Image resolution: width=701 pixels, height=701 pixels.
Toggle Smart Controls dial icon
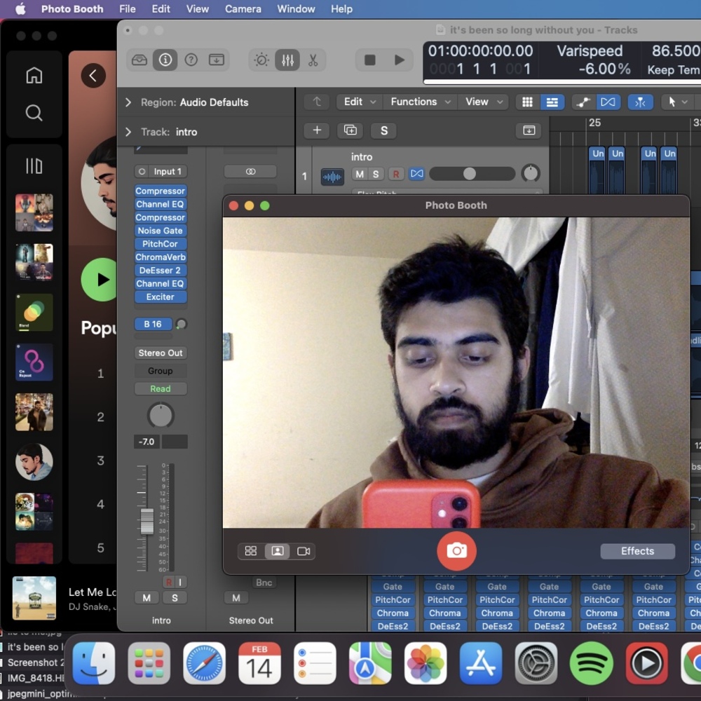(261, 60)
